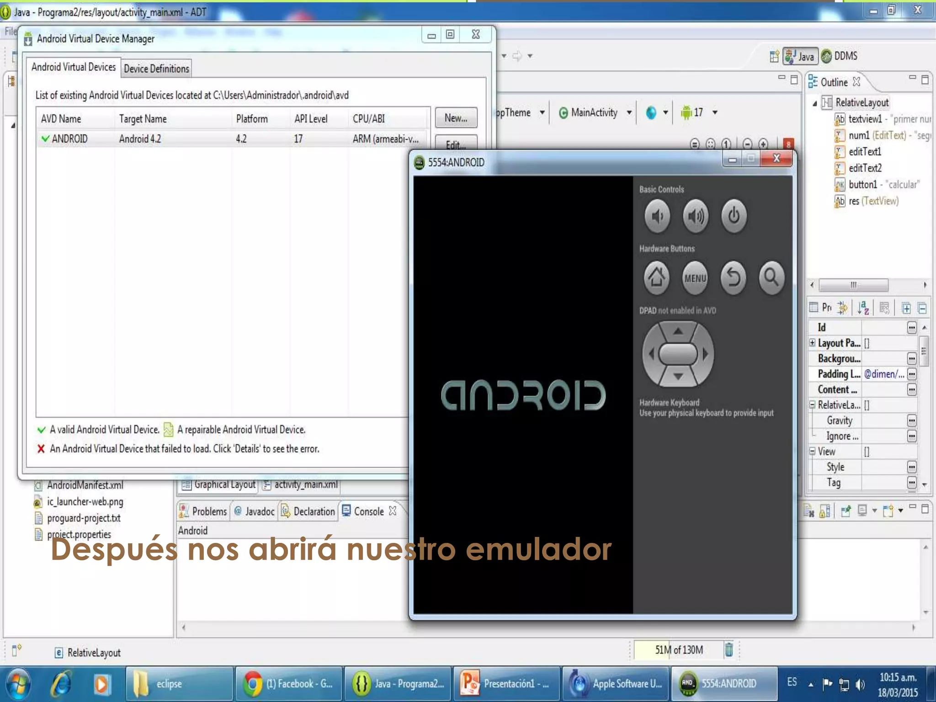Switch to Javadoc view tab
The width and height of the screenshot is (936, 702).
(x=254, y=511)
